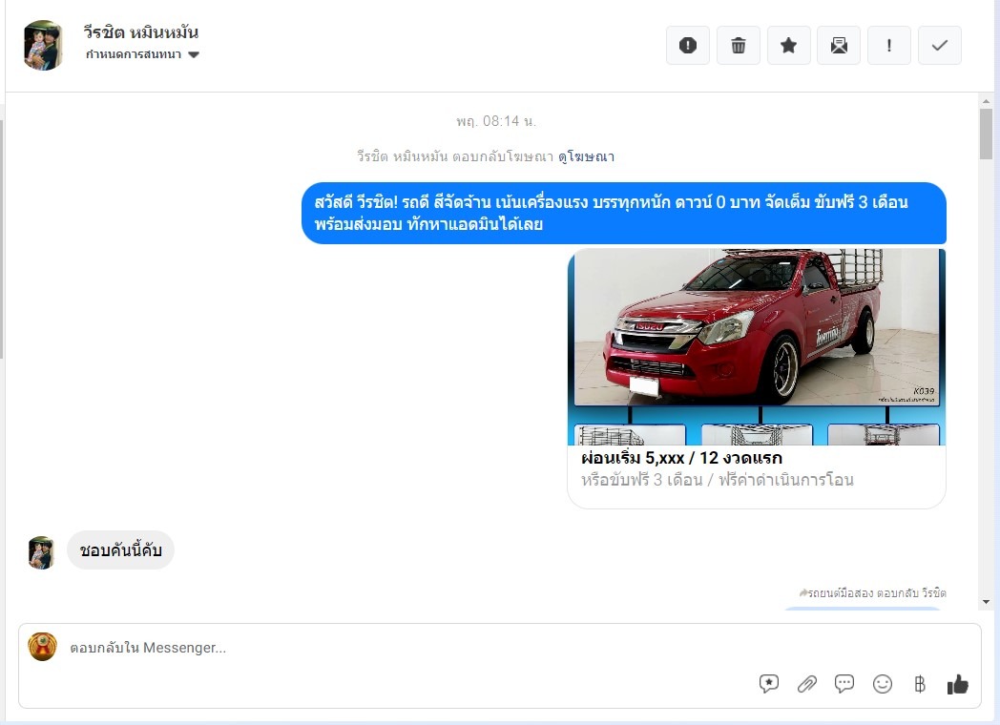This screenshot has height=725, width=1000.
Task: Click the ดูโฆษณา link
Action: pos(586,156)
